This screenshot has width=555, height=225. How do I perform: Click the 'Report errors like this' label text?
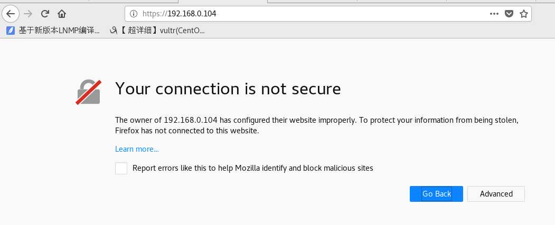click(253, 168)
